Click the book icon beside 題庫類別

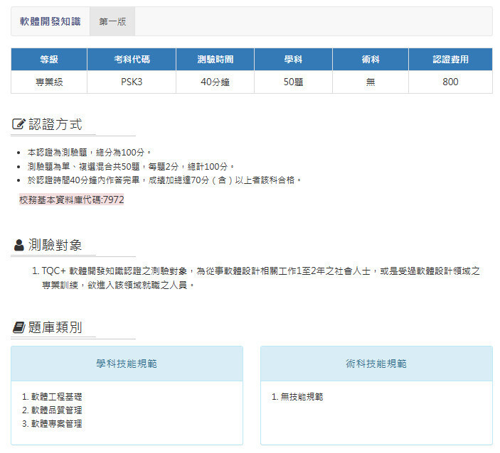point(18,327)
